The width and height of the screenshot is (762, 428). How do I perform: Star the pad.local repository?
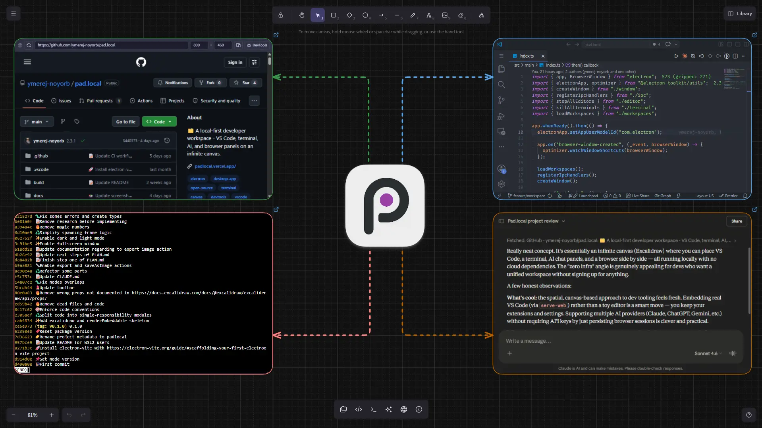(245, 83)
